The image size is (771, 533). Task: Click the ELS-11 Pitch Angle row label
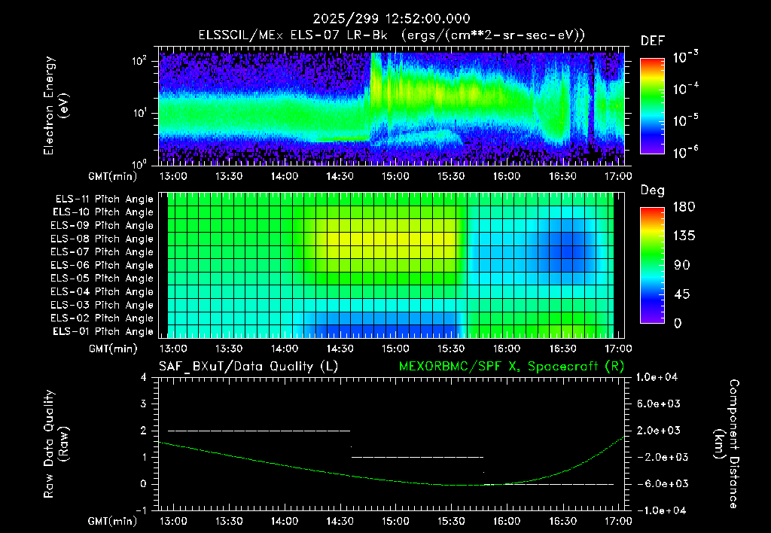pos(104,199)
